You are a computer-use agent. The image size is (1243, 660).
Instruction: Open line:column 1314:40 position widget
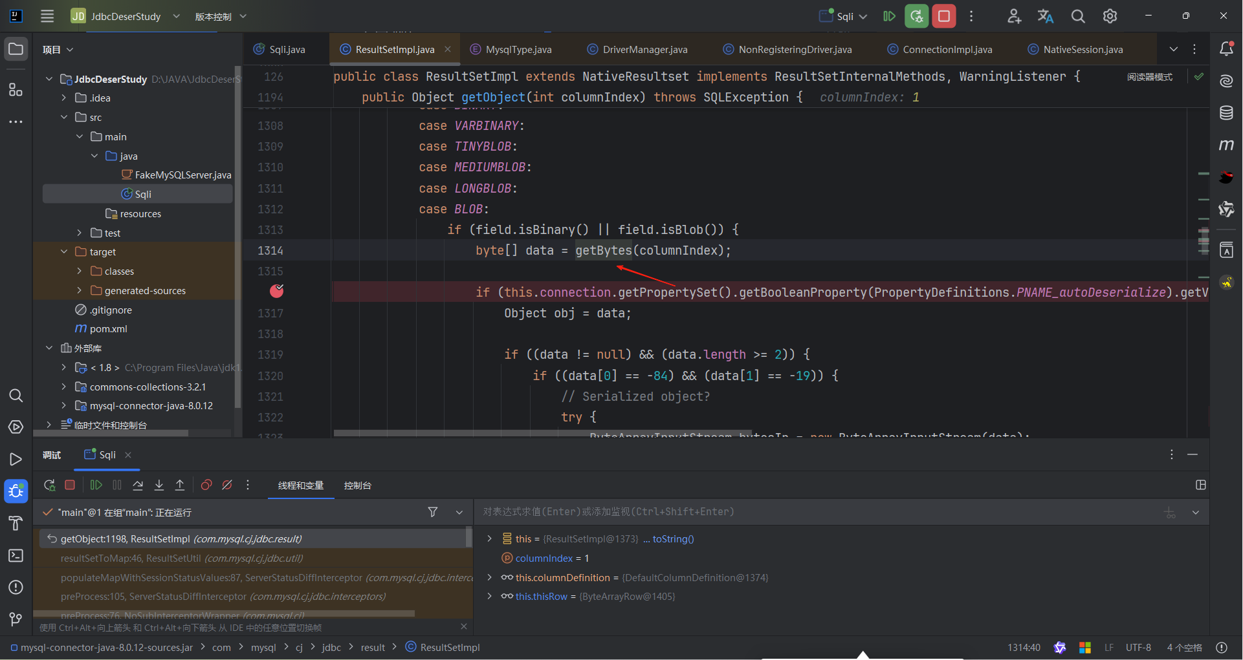(x=1024, y=647)
